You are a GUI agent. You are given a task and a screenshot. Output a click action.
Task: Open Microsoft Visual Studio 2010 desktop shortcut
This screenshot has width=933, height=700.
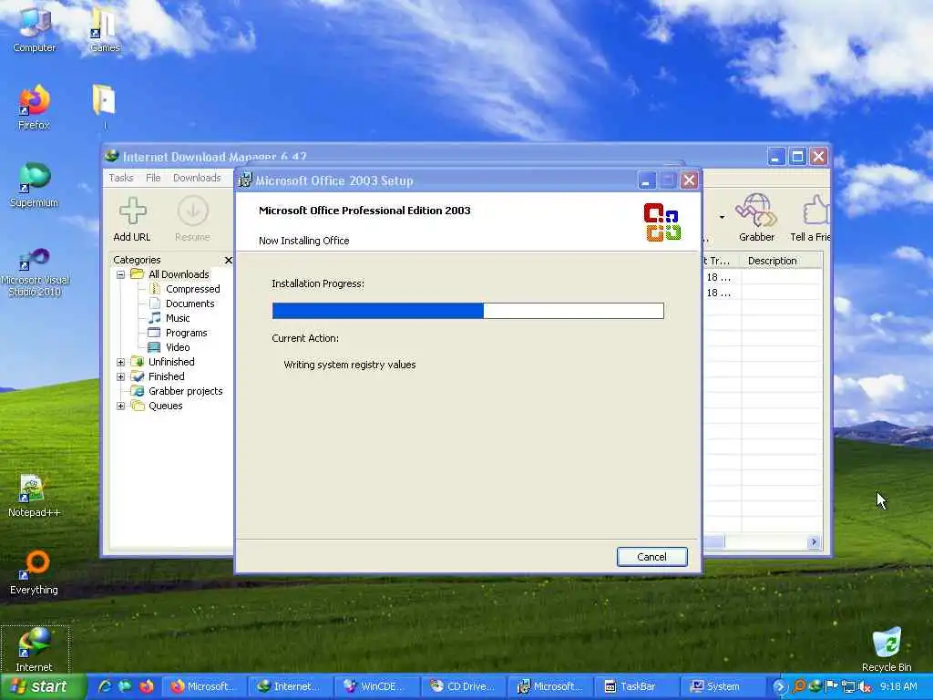coord(34,273)
